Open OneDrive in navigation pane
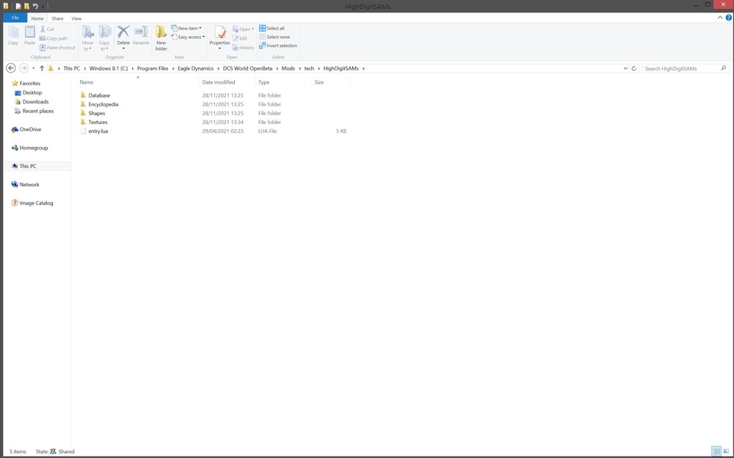This screenshot has height=458, width=734. (x=30, y=129)
